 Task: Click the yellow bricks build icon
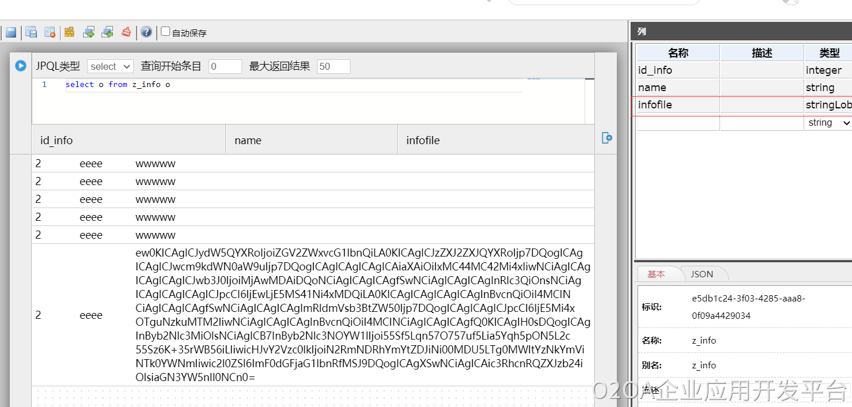pyautogui.click(x=69, y=32)
